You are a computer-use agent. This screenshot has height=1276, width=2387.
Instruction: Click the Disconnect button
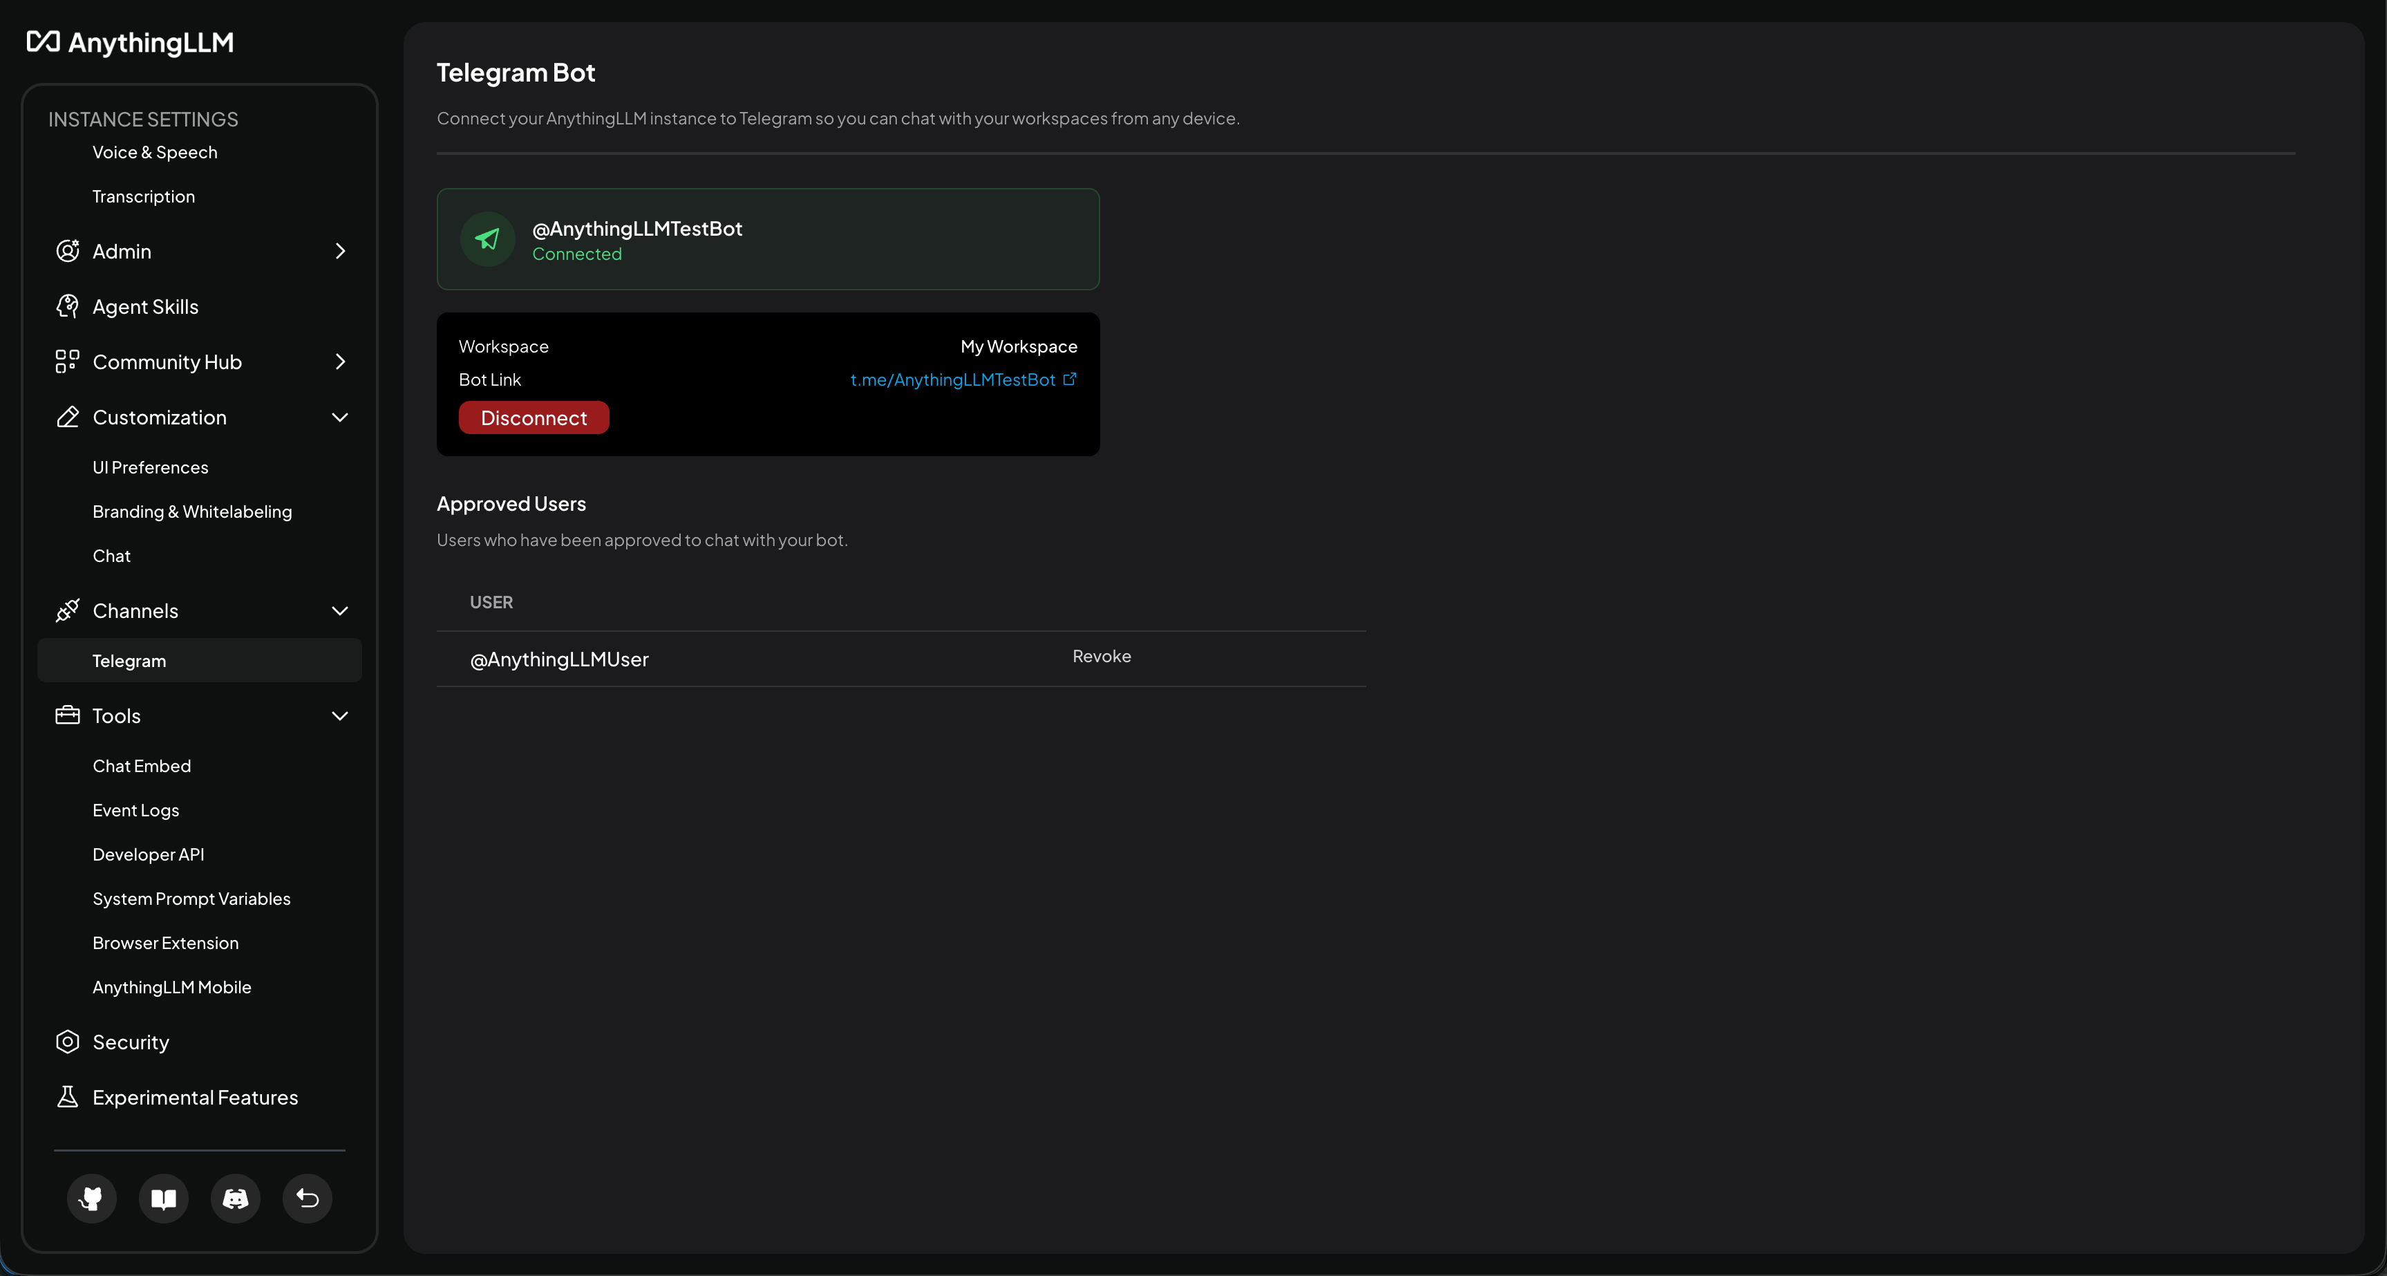pyautogui.click(x=533, y=417)
